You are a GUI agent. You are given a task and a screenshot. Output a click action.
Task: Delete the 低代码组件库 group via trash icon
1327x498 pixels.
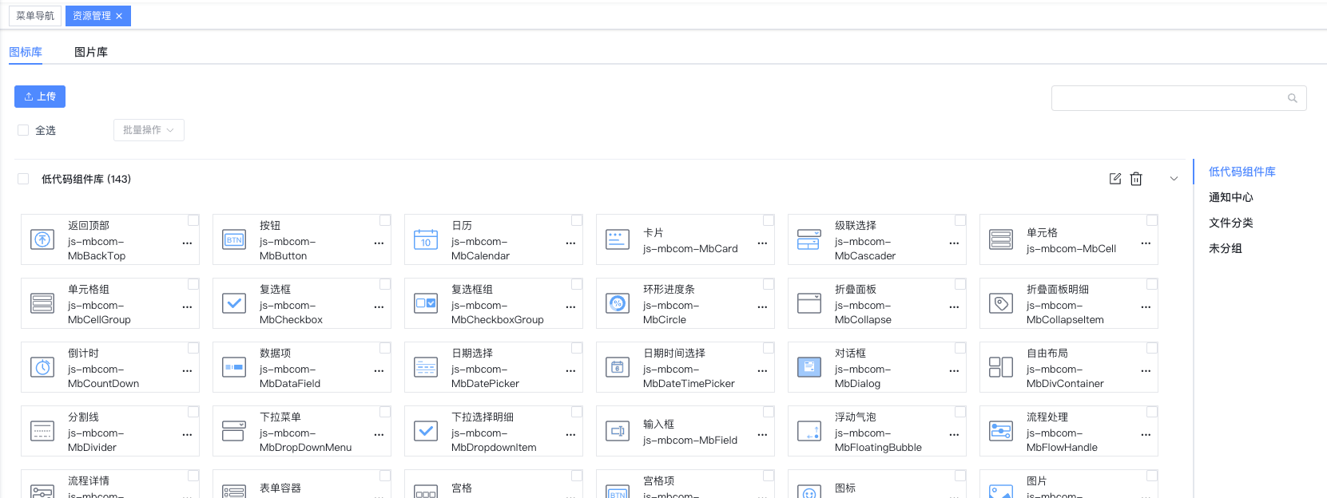click(x=1136, y=179)
